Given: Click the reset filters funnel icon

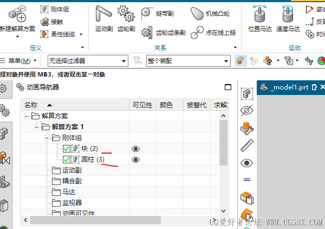Looking at the screenshot, I should click(x=137, y=61).
